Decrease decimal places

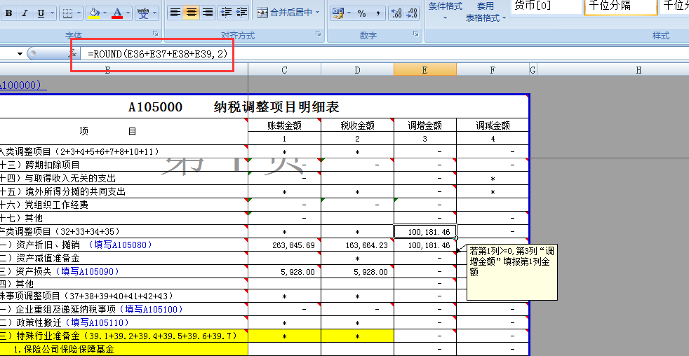tap(412, 13)
